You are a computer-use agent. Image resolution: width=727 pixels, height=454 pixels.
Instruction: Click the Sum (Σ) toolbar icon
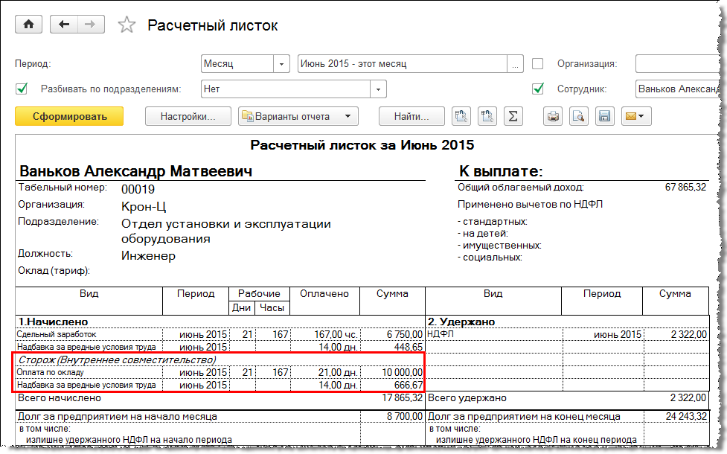click(512, 116)
